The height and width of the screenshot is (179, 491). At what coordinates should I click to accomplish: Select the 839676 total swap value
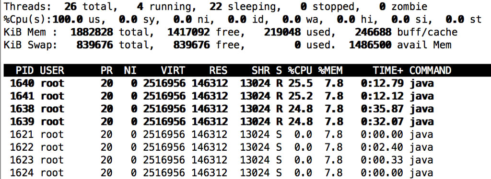click(94, 45)
